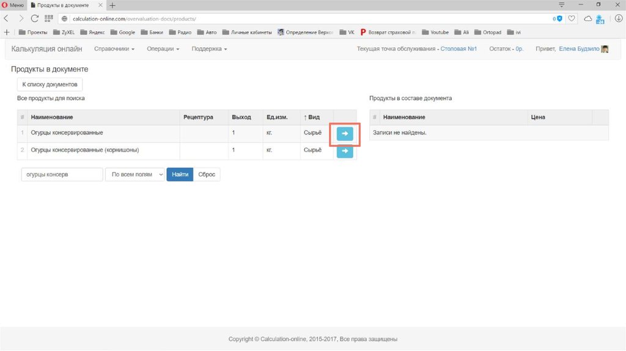Open the downloads arrow icon
Image resolution: width=626 pixels, height=351 pixels.
(617, 18)
